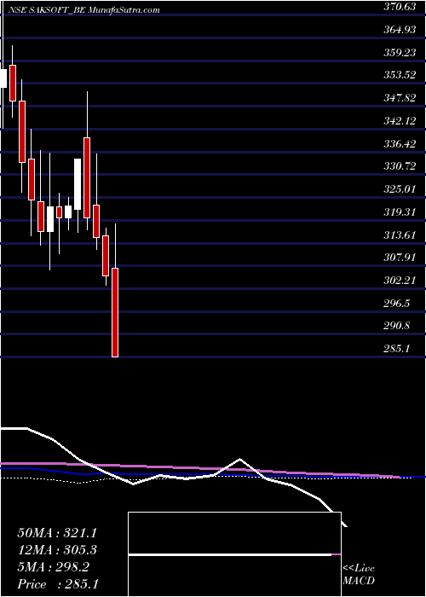The height and width of the screenshot is (597, 426).
Task: Click the 290.8 price axis label
Action: pyautogui.click(x=397, y=326)
